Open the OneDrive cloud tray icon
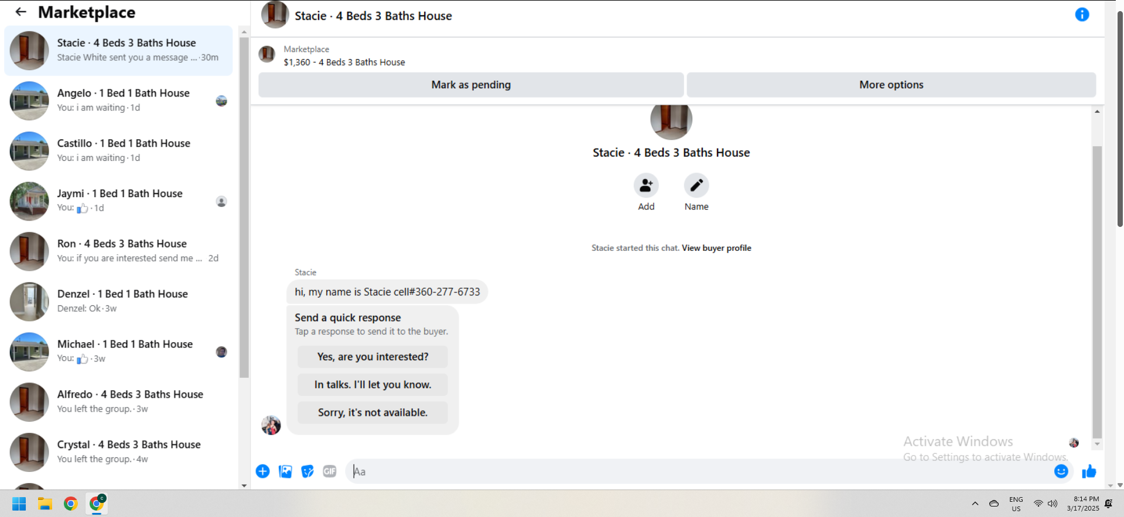Image resolution: width=1124 pixels, height=517 pixels. coord(994,504)
